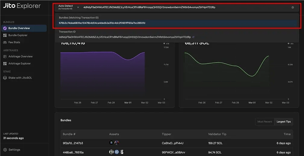Click the search field with transaction ID

[x=149, y=7]
